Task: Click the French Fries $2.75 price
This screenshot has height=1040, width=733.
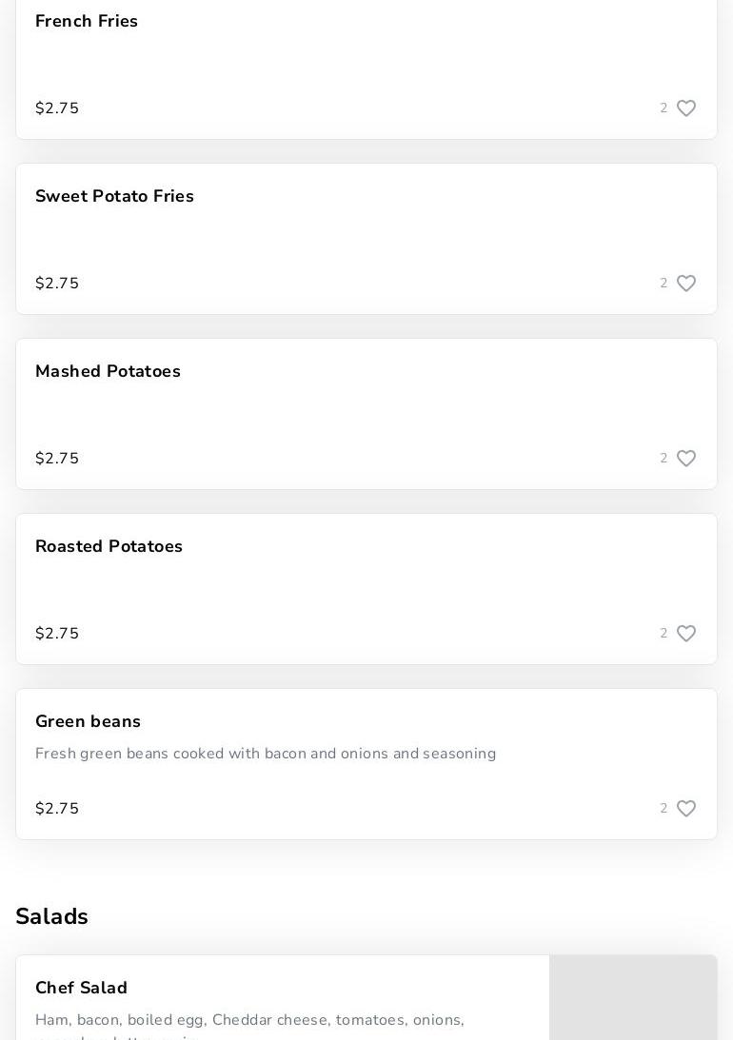Action: (x=57, y=108)
